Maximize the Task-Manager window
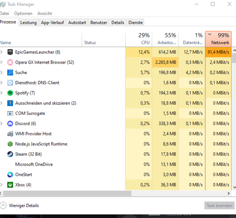Screen dimensions: 236x218 point(213,4)
